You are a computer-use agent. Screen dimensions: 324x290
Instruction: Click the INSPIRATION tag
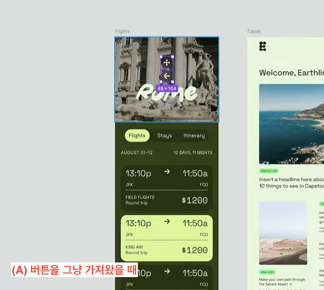(x=269, y=171)
